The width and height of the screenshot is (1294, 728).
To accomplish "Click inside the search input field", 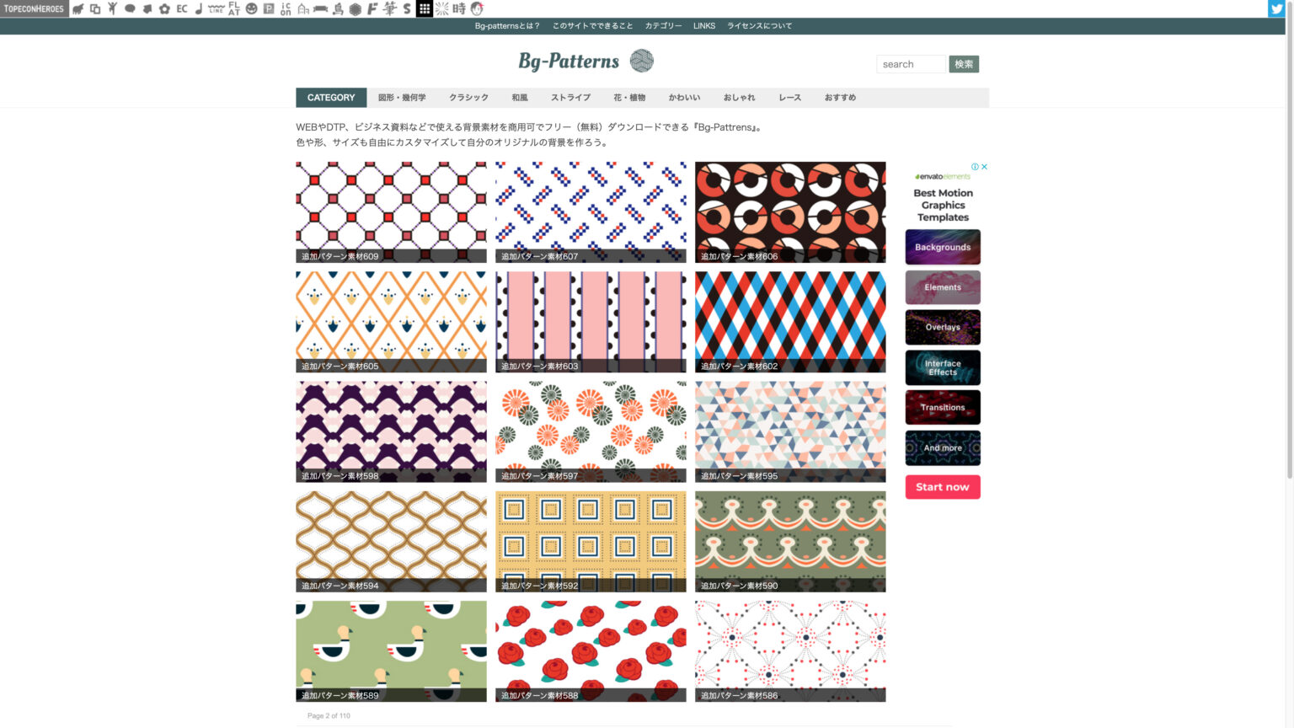I will (911, 64).
